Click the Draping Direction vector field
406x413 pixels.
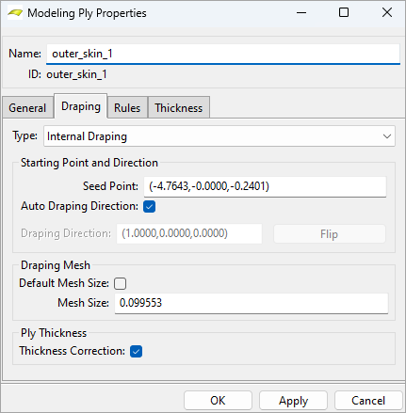point(189,233)
